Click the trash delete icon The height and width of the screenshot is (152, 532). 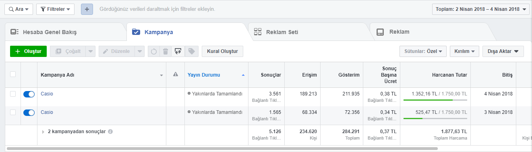[x=166, y=51]
